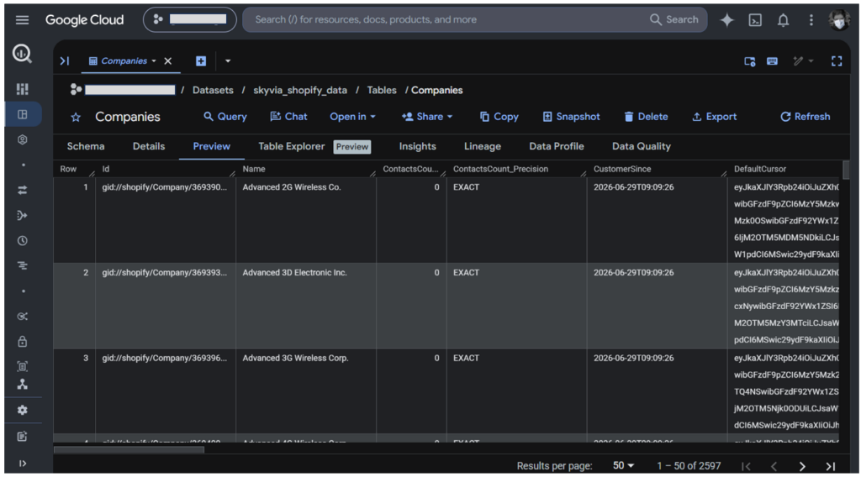This screenshot has width=861, height=477.
Task: Open the Results per page dropdown
Action: [x=624, y=465]
